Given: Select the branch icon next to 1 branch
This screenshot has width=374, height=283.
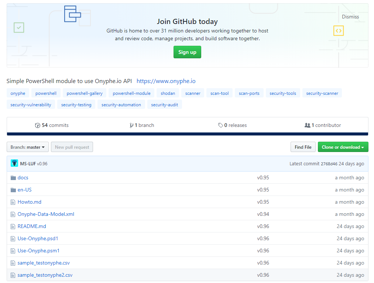Looking at the screenshot, I should (131, 125).
